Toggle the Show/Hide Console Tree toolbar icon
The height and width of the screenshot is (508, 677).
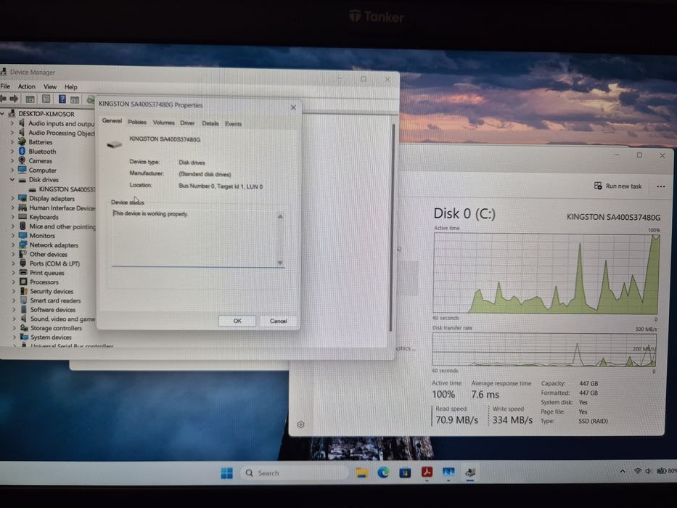click(30, 99)
